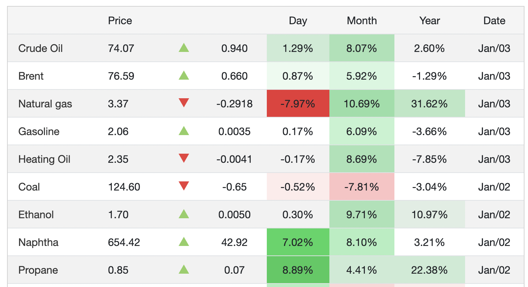
Task: Click the green up arrow in Naphtha row
Action: (x=184, y=242)
